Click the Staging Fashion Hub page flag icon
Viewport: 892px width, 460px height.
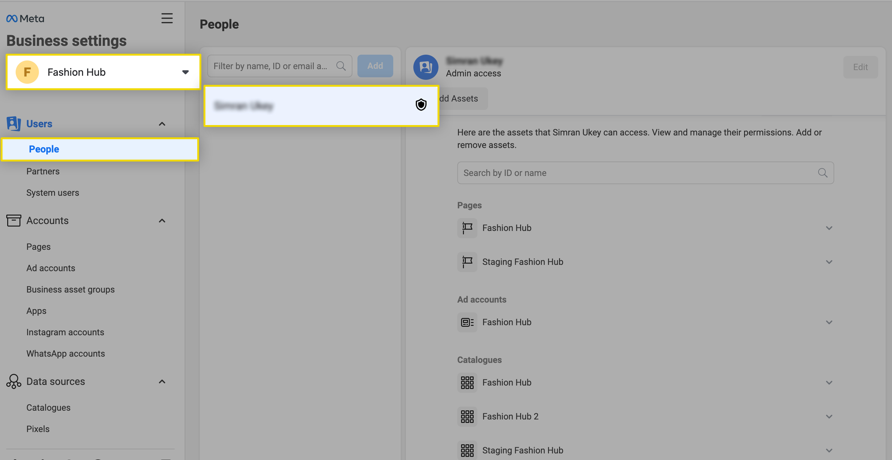pos(467,262)
